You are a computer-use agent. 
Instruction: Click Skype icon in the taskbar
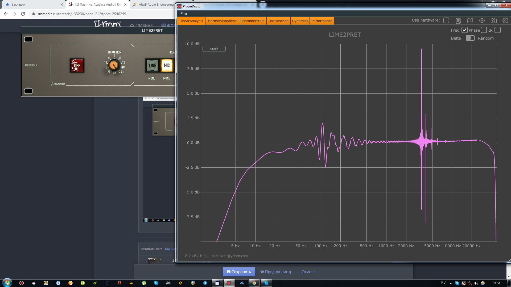266,283
